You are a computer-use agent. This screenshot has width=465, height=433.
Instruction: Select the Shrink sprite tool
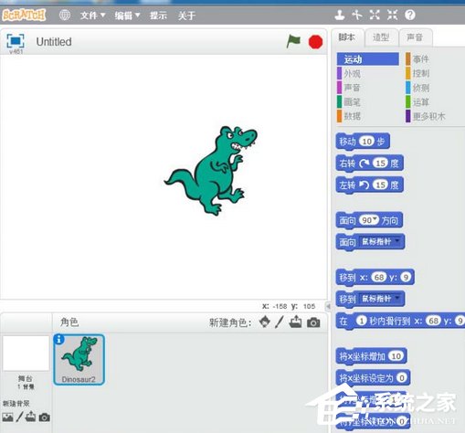click(392, 15)
